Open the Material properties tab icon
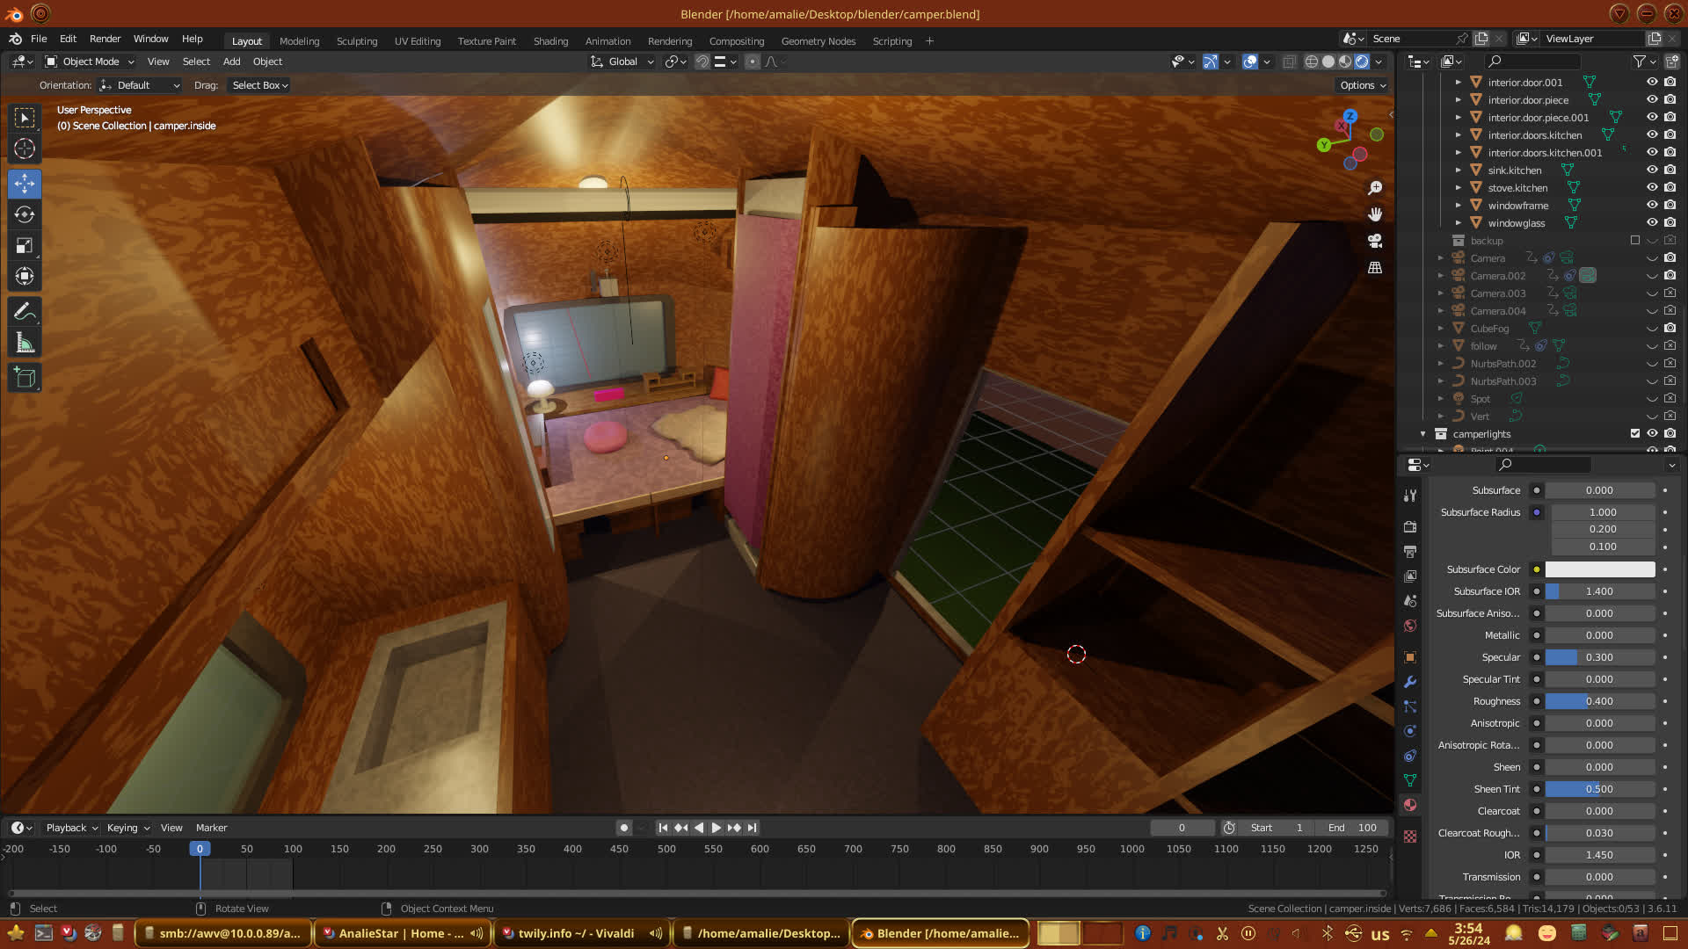 coord(1410,805)
